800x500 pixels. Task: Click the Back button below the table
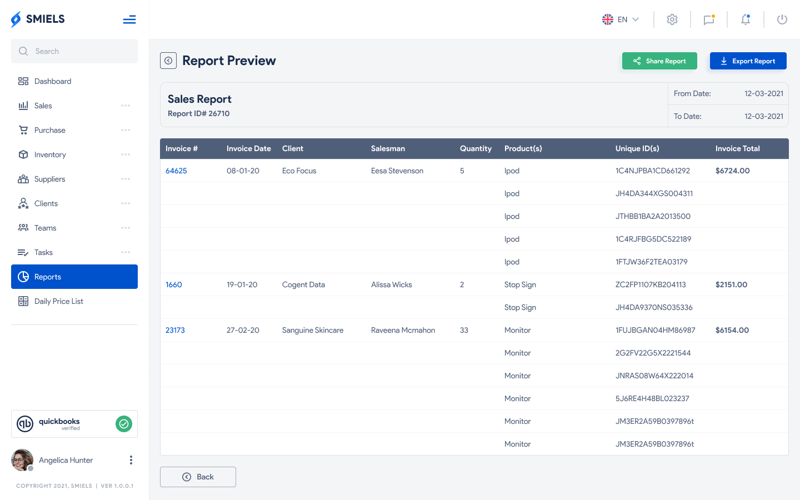pos(198,477)
